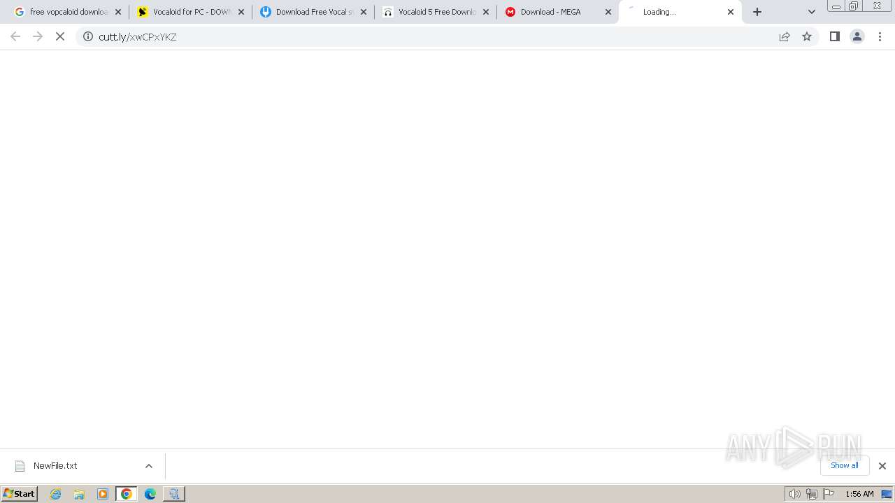This screenshot has width=895, height=503.
Task: Bookmark this page with the star
Action: (x=807, y=36)
